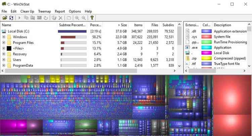This screenshot has width=252, height=136.
Task: Click the cyan .exe color swatch
Action: 207,47
